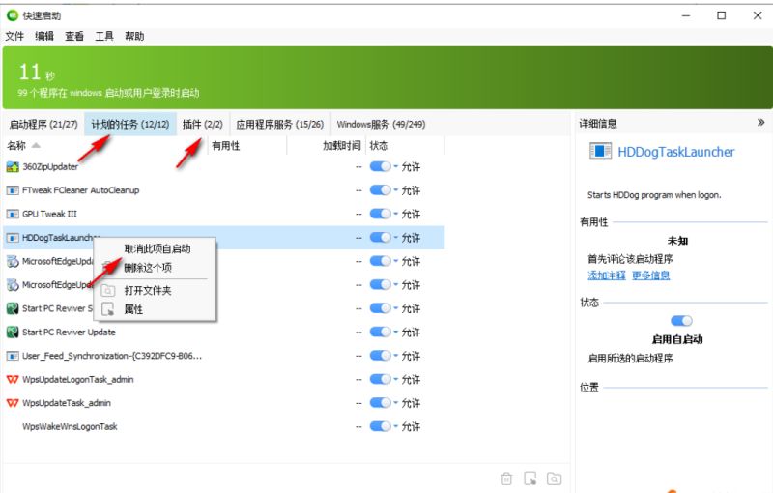Screen dimensions: 773x493
Task: Toggle the 启用自启动 switch in details panel
Action: pos(682,321)
